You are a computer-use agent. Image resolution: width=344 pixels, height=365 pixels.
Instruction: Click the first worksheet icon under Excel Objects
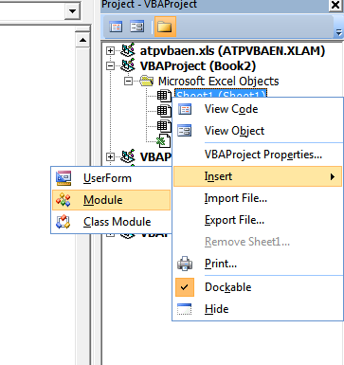coord(164,95)
